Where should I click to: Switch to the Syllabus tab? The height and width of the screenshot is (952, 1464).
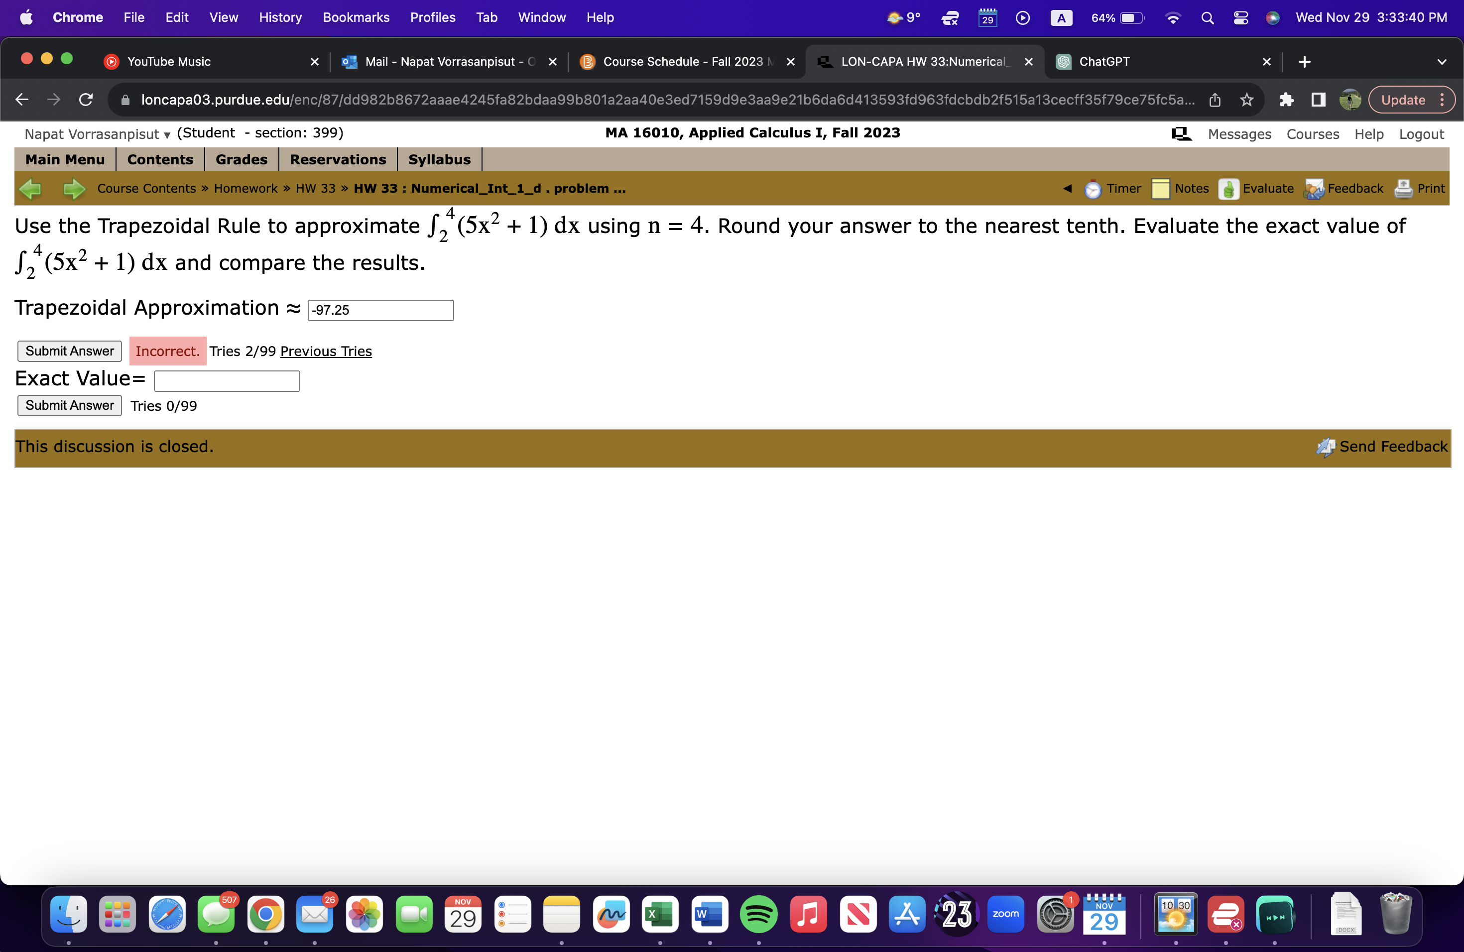(439, 159)
